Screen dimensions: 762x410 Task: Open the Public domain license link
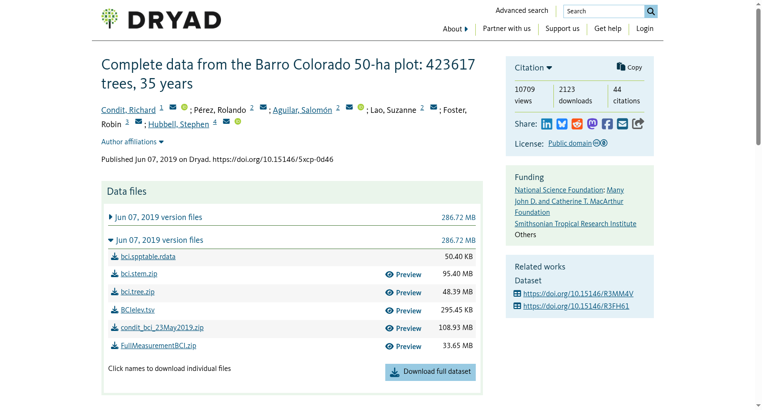coord(570,143)
